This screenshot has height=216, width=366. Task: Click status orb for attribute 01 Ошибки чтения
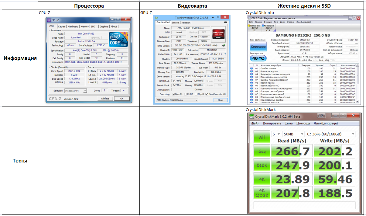(x=251, y=68)
